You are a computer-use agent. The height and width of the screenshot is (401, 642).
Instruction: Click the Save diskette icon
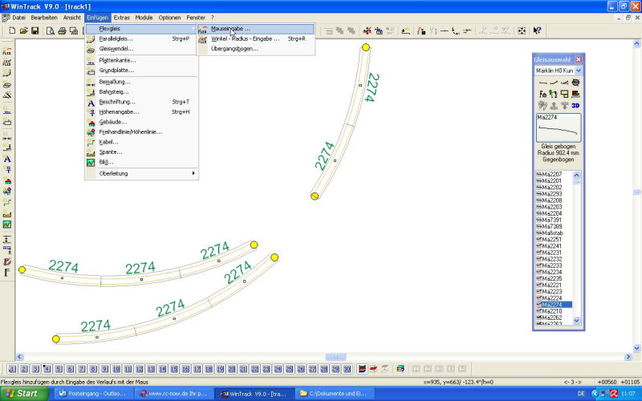tap(35, 30)
